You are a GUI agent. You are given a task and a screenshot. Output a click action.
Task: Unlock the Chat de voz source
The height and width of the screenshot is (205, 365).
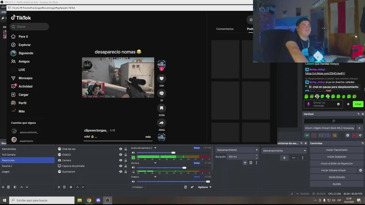pos(125,149)
